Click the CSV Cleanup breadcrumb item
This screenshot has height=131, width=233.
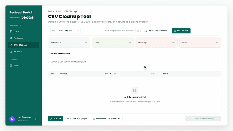(70, 11)
